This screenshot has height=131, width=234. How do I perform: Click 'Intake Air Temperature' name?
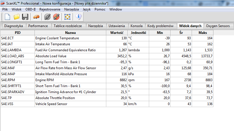pyautogui.click(x=53, y=44)
